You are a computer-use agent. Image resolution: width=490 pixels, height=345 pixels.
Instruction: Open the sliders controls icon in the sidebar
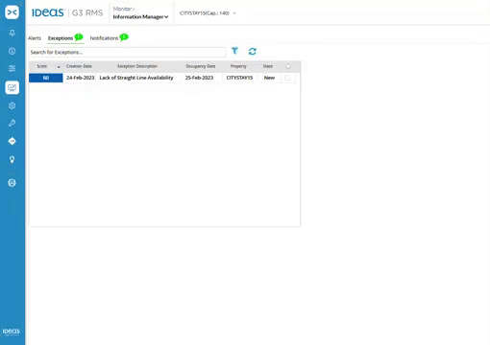coord(12,68)
